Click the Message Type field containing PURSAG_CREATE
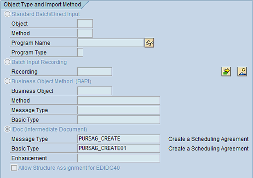Screen dimensions: 253x178 click(x=119, y=139)
